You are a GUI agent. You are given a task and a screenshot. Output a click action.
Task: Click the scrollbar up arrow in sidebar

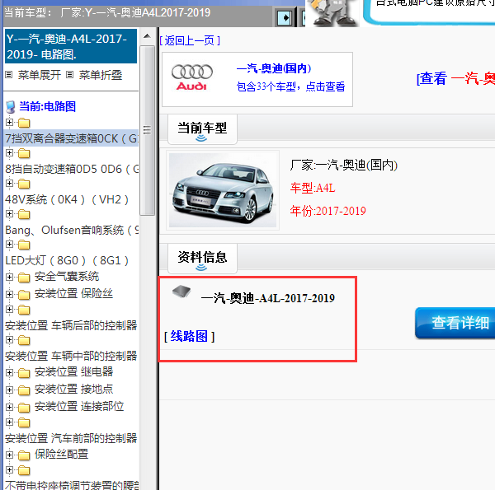147,36
